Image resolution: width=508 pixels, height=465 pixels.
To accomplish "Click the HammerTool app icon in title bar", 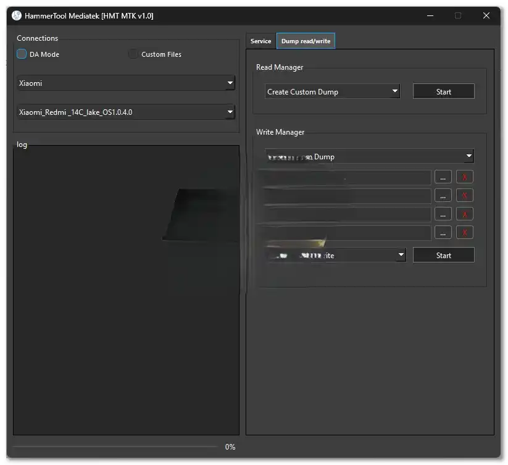I will coord(17,15).
